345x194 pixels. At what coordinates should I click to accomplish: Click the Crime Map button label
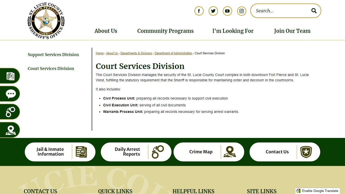201,152
